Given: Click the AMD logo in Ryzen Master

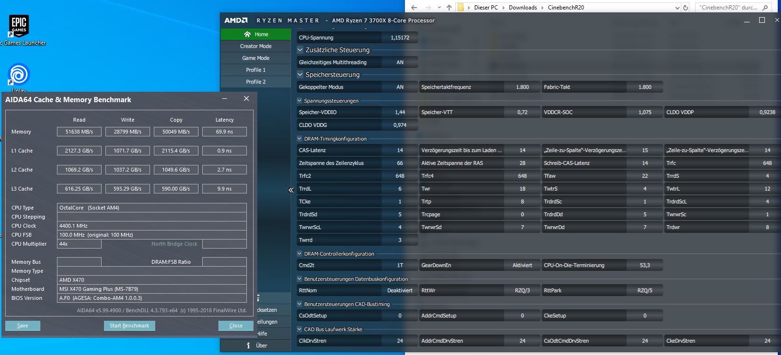Looking at the screenshot, I should (x=236, y=20).
